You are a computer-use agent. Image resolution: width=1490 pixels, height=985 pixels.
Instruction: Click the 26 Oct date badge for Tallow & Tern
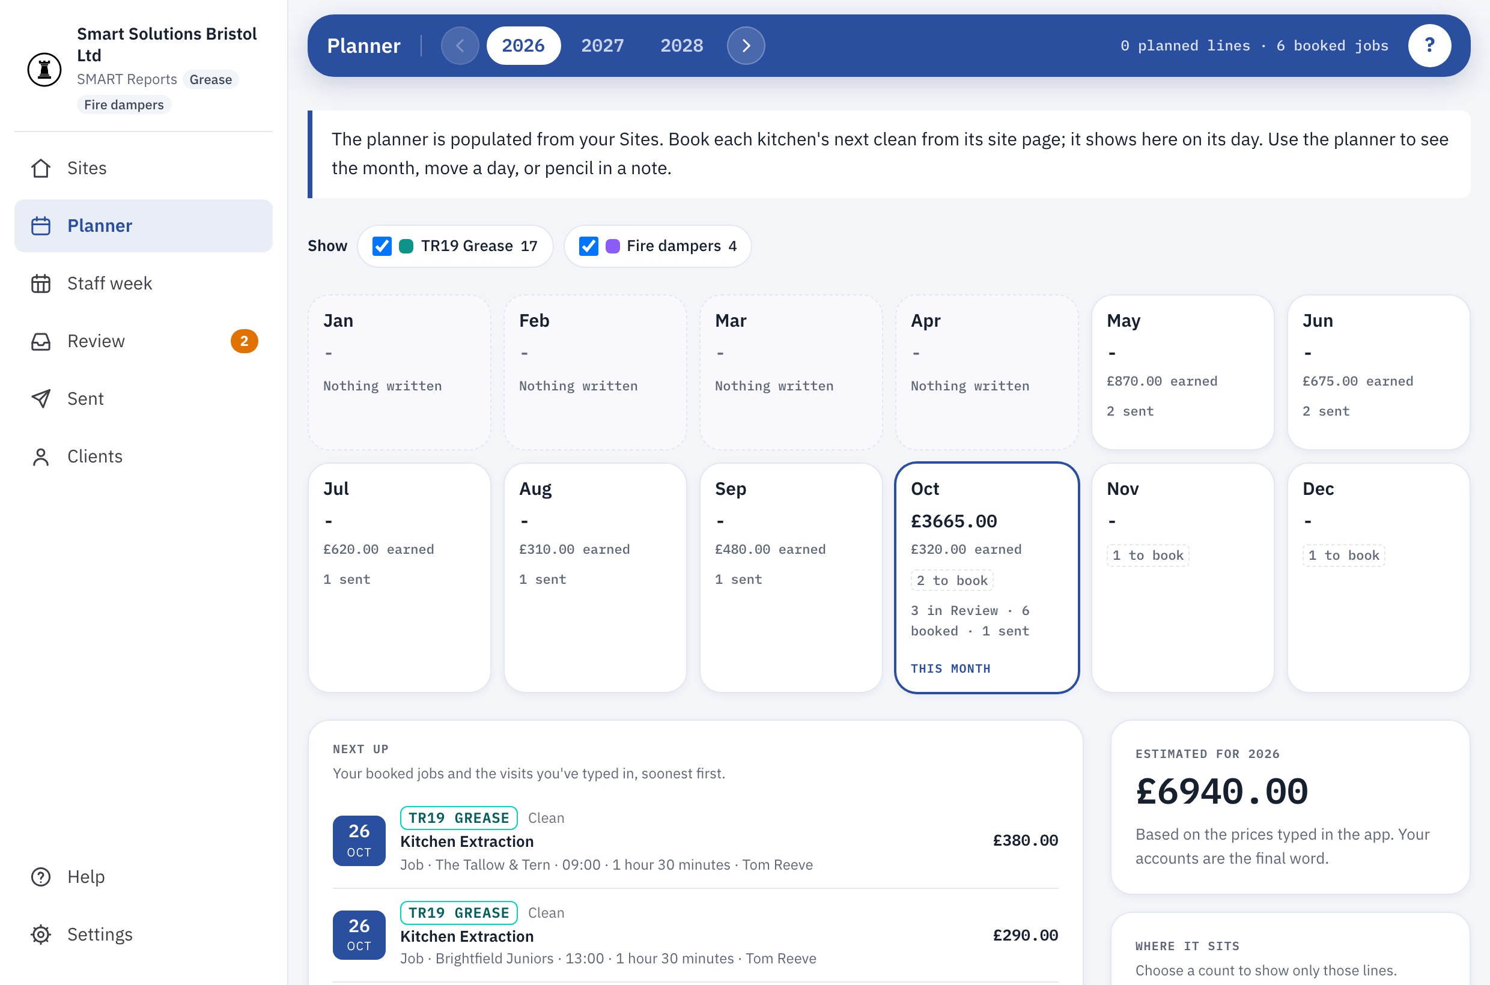[x=359, y=840]
